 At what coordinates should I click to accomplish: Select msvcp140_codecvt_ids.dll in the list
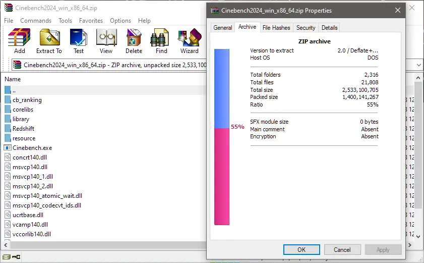pos(47,205)
